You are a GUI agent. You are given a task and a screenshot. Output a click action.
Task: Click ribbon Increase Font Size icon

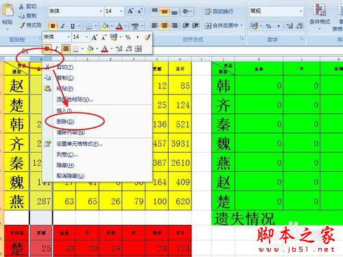pyautogui.click(x=130, y=11)
